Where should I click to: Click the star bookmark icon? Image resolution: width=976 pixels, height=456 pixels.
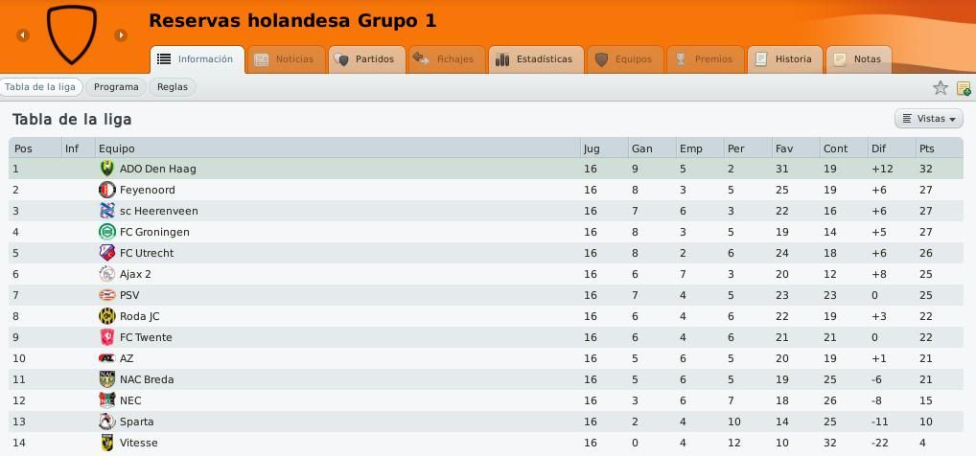[940, 88]
